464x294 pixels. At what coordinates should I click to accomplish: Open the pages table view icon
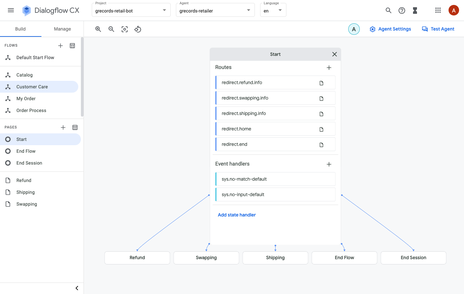[75, 127]
